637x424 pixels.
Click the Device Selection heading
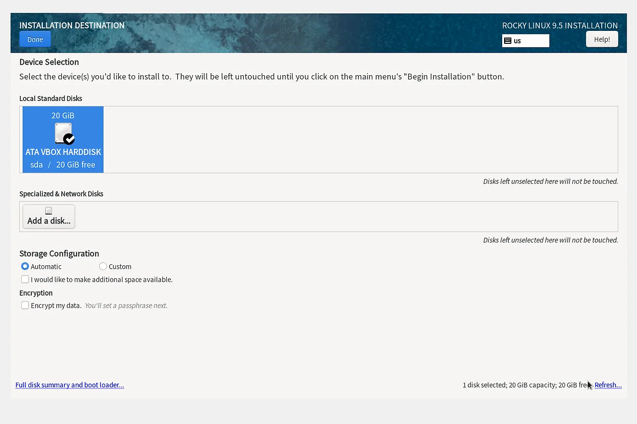tap(49, 62)
